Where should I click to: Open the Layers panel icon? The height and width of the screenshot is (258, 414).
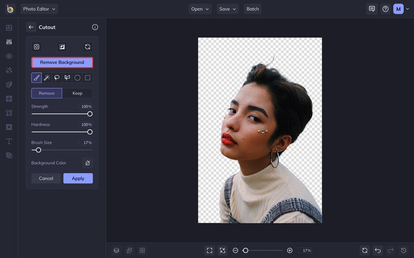(x=117, y=251)
